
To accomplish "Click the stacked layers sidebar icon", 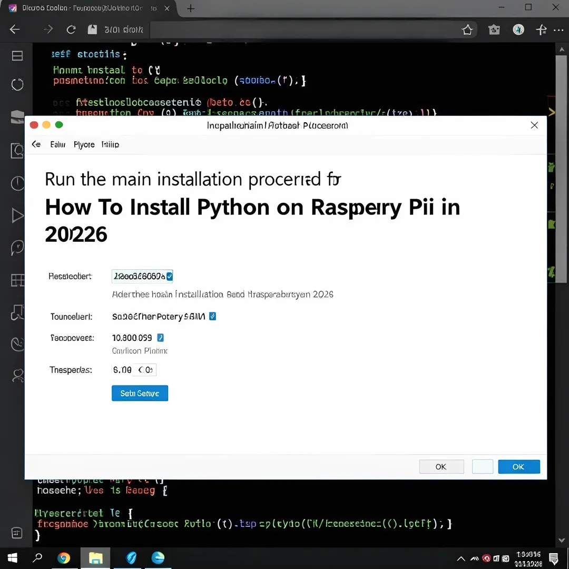I will (17, 117).
